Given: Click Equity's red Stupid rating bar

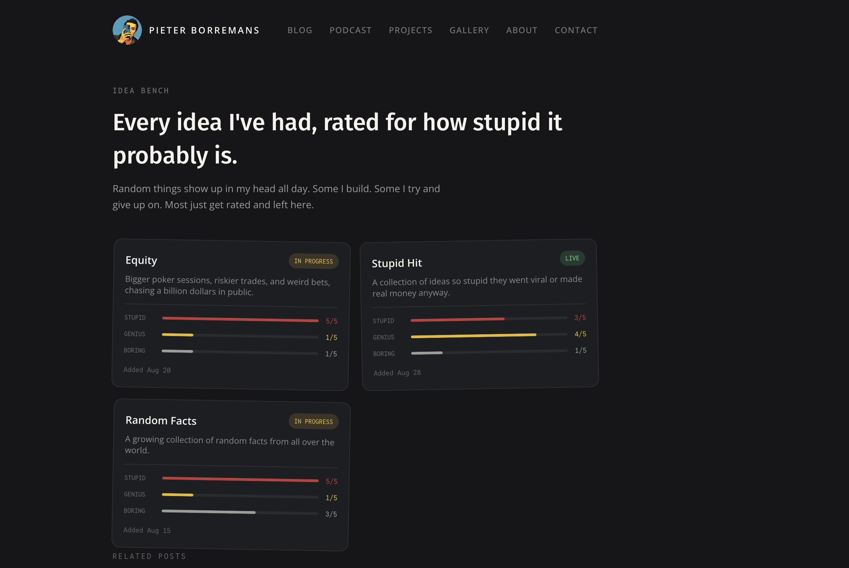Looking at the screenshot, I should click(240, 319).
